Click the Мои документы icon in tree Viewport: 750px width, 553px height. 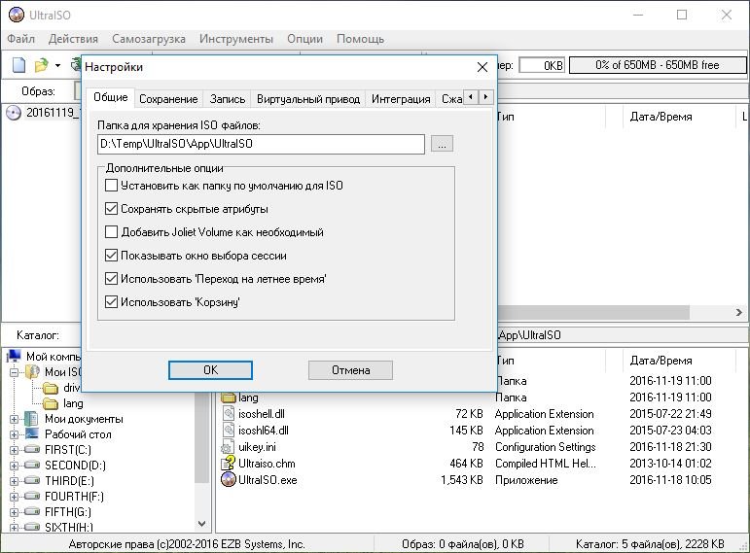pos(31,419)
